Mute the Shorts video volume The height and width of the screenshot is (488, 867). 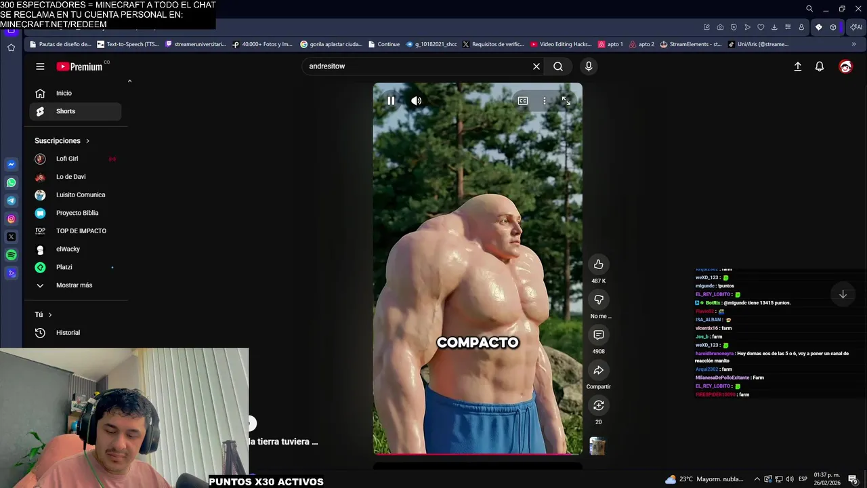coord(416,100)
